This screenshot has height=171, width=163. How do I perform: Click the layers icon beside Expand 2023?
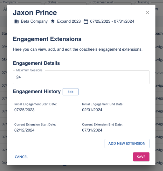[53, 22]
